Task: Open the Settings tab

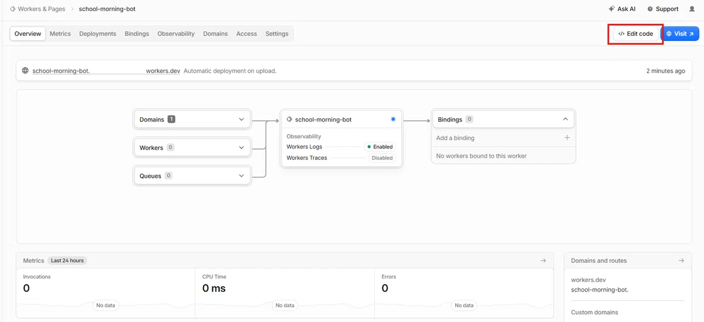Action: 277,34
